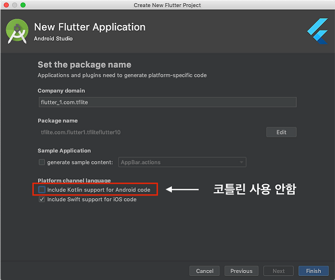Click the 'Android Studio' subtitle text
335x280 pixels.
(53, 39)
